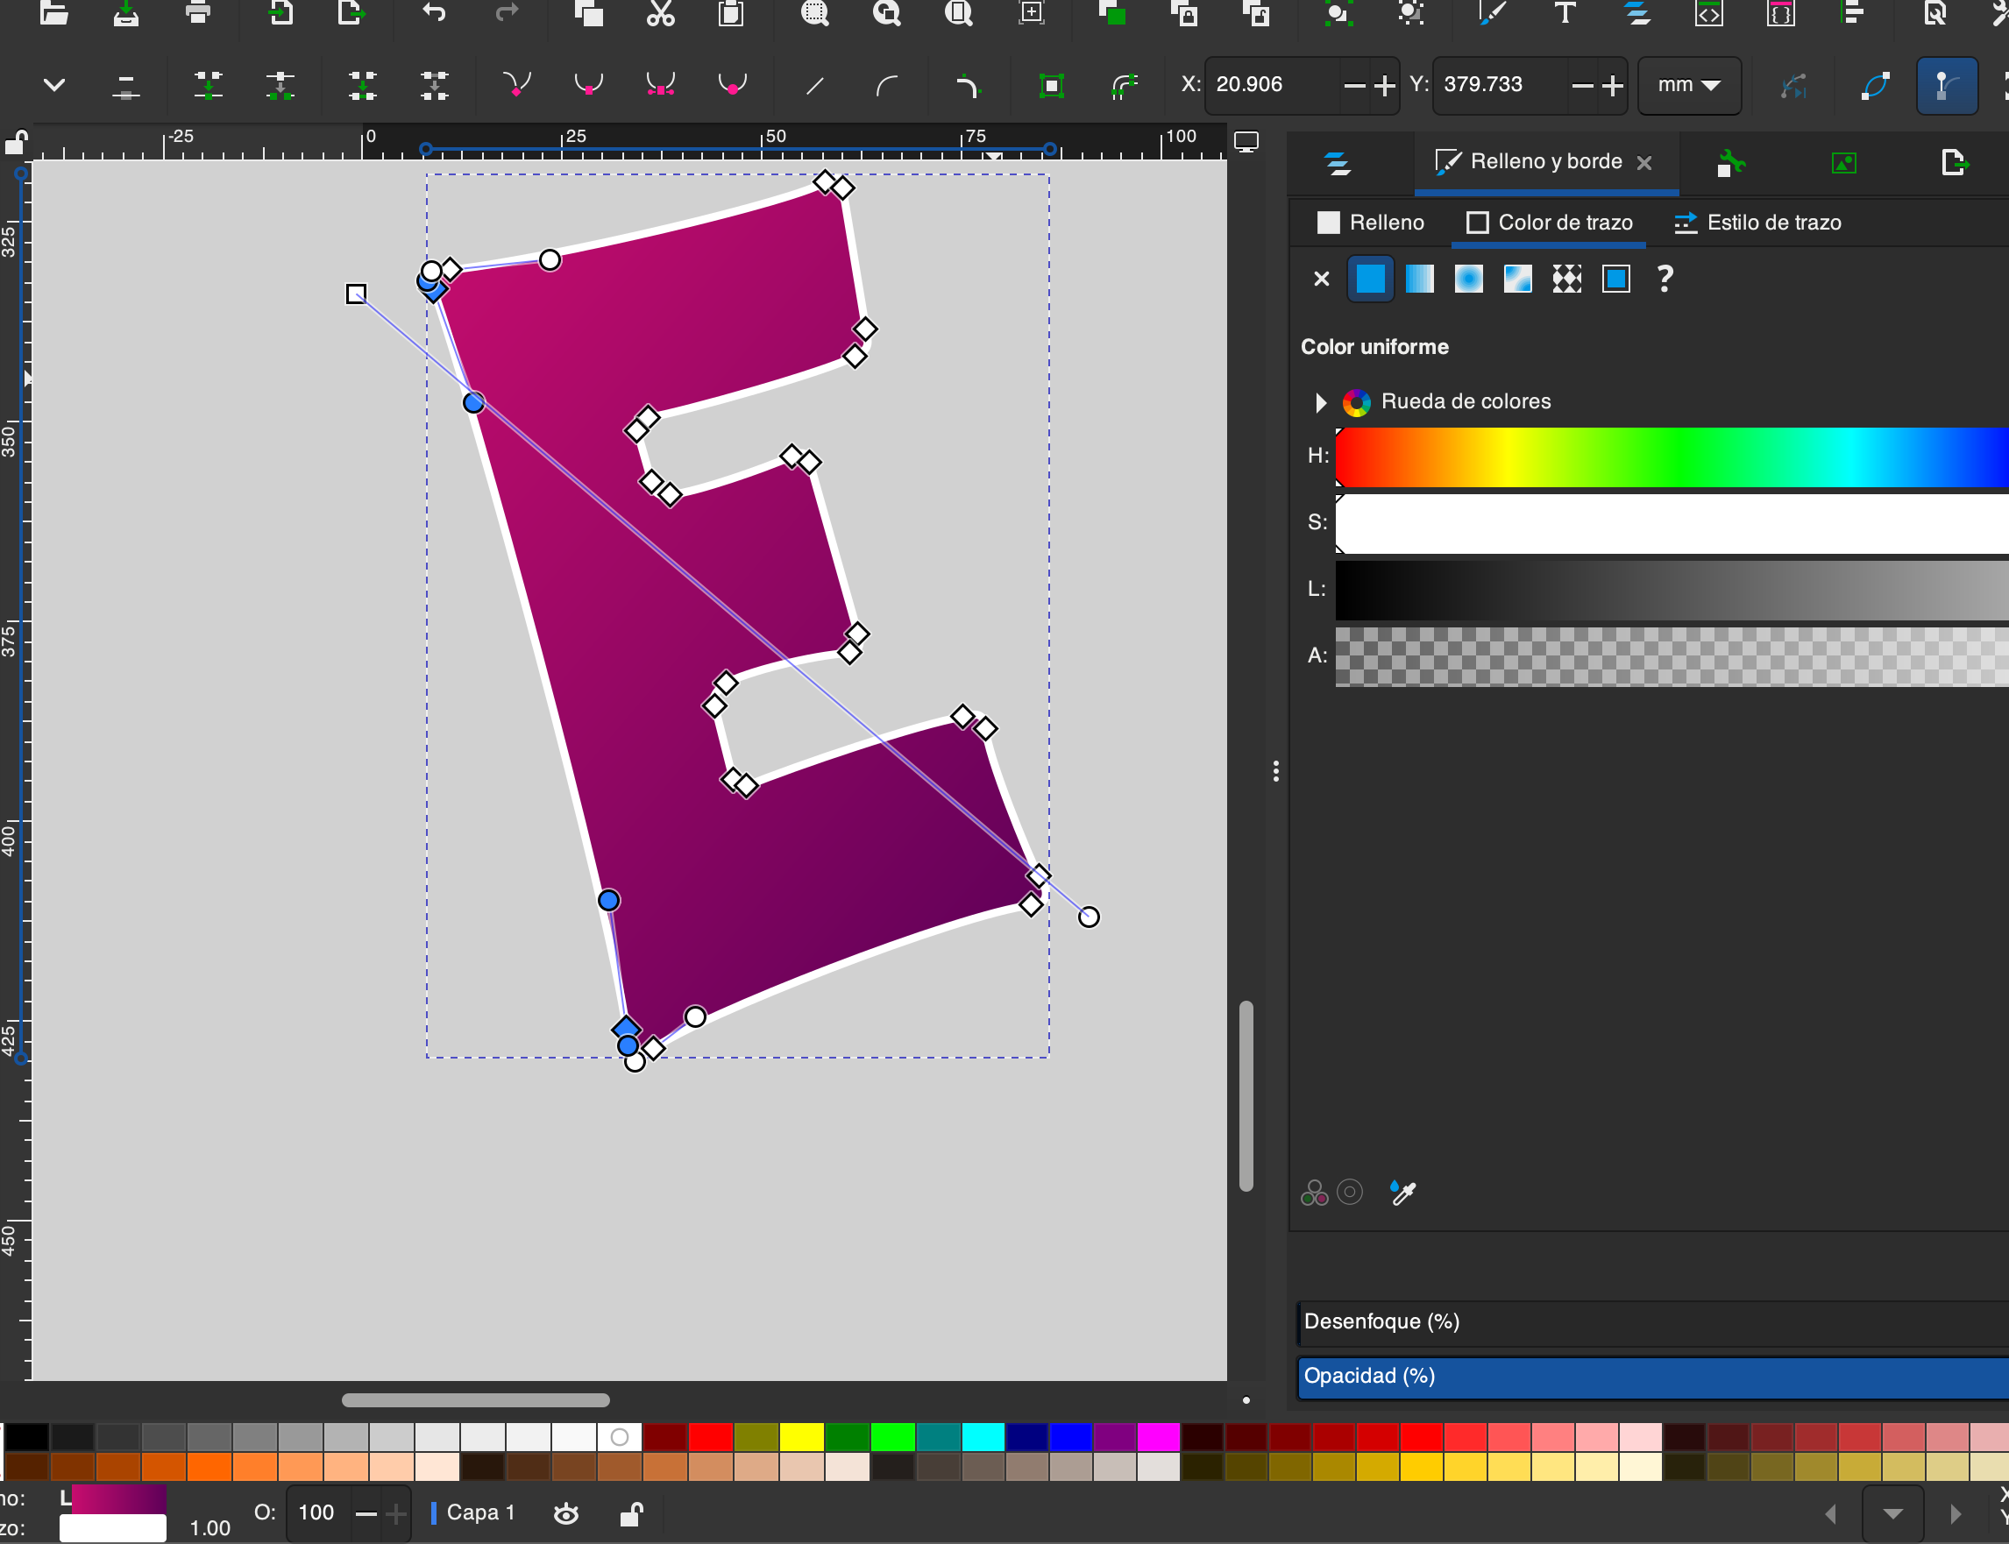The width and height of the screenshot is (2009, 1544).
Task: Open the Capa 1 layer selector
Action: tap(473, 1512)
